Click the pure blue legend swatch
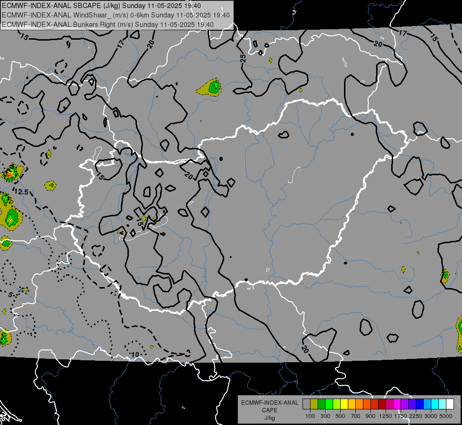Screen dimensions: 462x425 (420, 404)
